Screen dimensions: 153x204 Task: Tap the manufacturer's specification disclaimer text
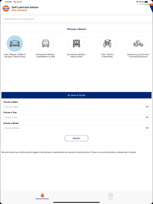click(69, 152)
